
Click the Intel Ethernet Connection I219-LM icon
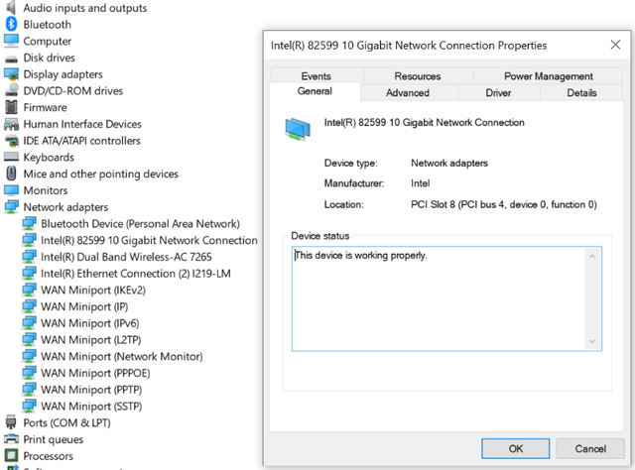click(29, 273)
